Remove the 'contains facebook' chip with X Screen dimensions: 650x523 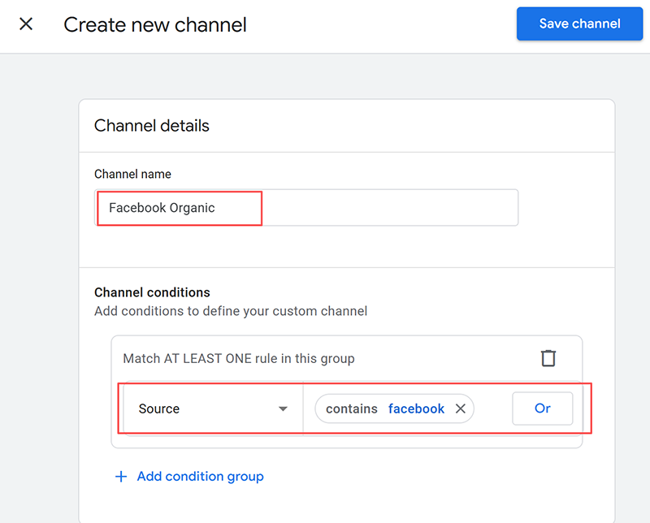[460, 409]
